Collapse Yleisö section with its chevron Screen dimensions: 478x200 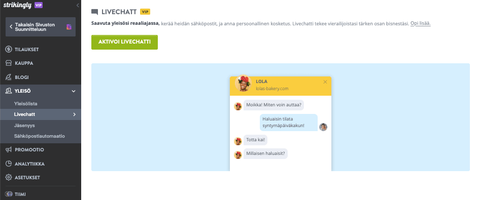(74, 91)
